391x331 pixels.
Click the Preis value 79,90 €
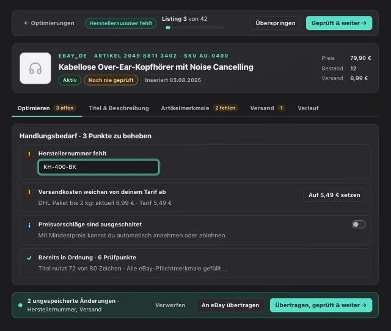(360, 58)
